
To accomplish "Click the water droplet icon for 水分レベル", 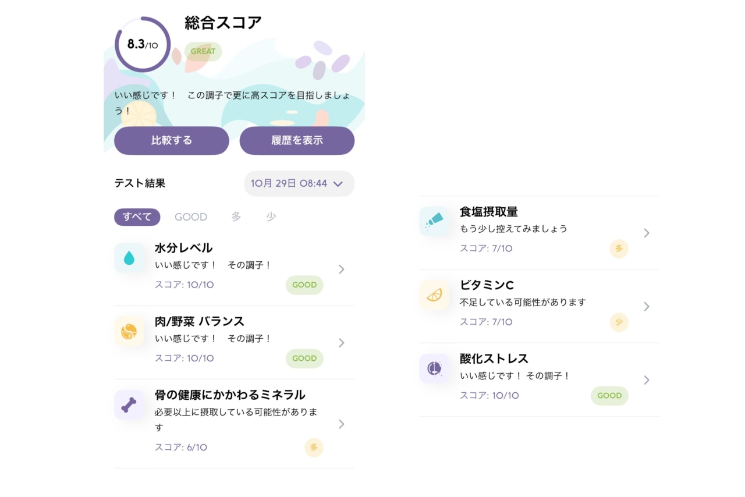I will click(x=129, y=258).
